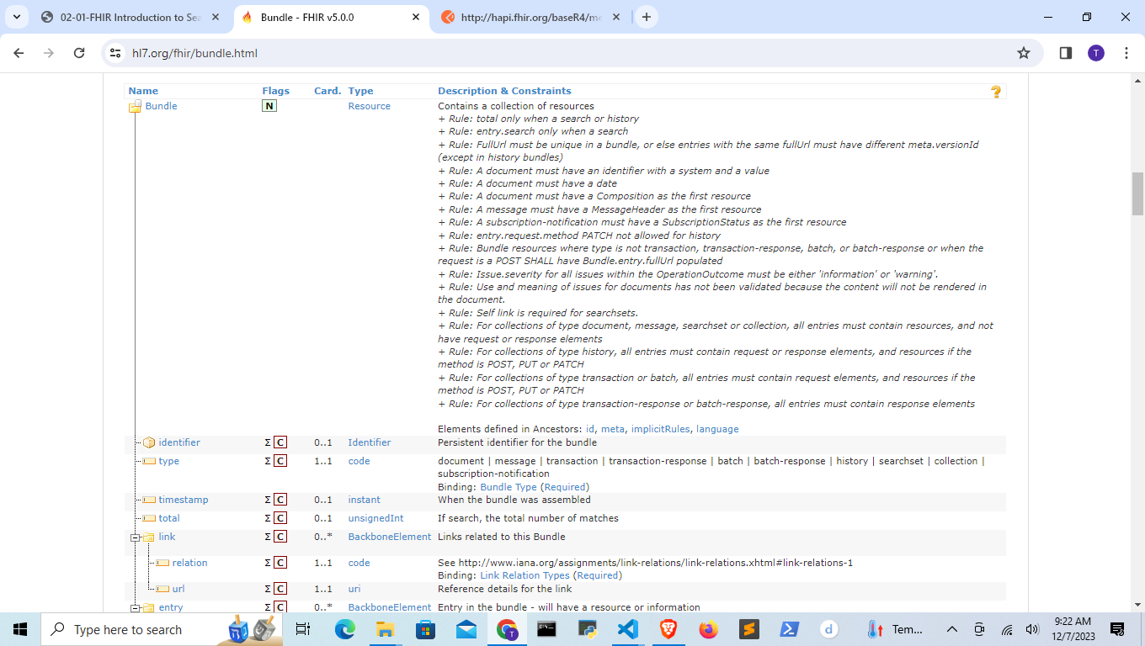Open the volume control in system tray
This screenshot has width=1145, height=646.
pyautogui.click(x=1032, y=629)
